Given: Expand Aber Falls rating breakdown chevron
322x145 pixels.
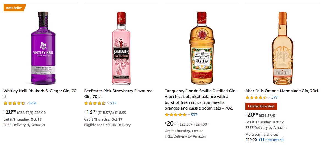Looking at the screenshot, I should (x=270, y=97).
